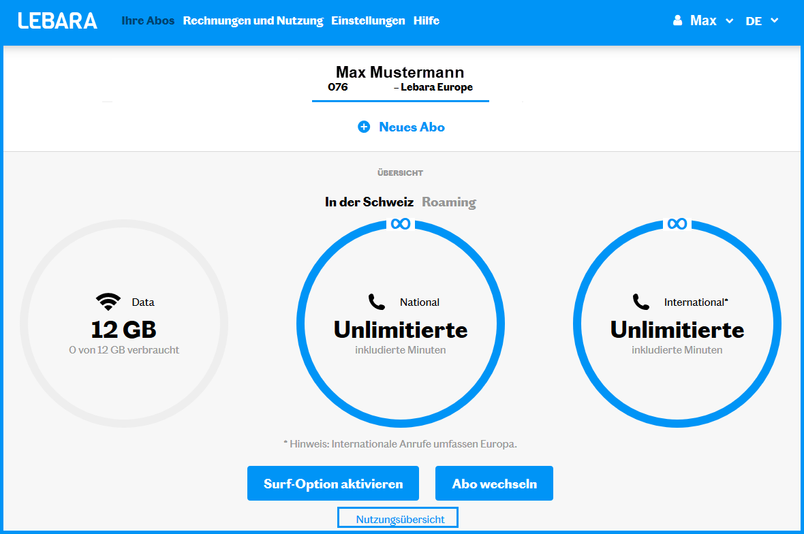Click the plus icon next to Neues Abo
This screenshot has height=534, width=804.
[364, 127]
